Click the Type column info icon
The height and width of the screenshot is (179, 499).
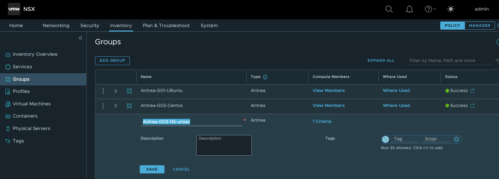coord(265,77)
